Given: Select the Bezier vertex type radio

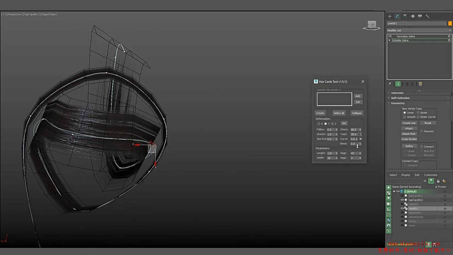Looking at the screenshot, I should (418, 113).
